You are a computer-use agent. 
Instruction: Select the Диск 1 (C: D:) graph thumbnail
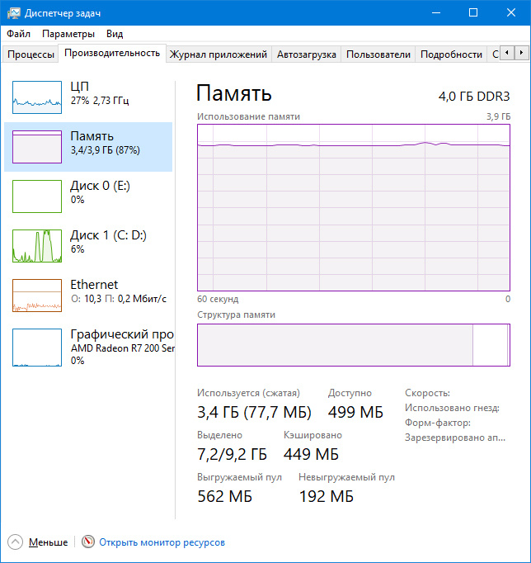click(37, 246)
